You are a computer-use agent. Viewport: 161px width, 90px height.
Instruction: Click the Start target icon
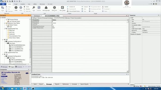(82, 9)
